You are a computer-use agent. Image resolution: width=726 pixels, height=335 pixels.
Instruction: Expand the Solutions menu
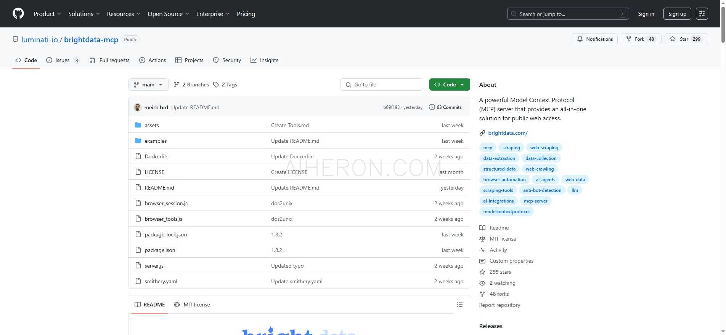[84, 14]
